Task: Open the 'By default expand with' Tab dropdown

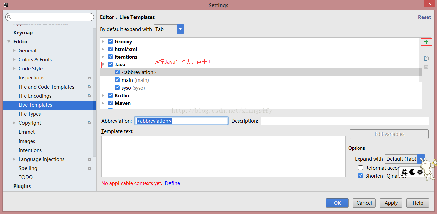Action: pos(169,29)
